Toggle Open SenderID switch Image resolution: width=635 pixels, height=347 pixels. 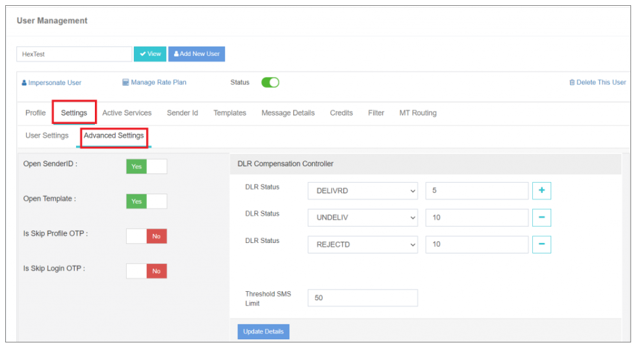tap(146, 166)
